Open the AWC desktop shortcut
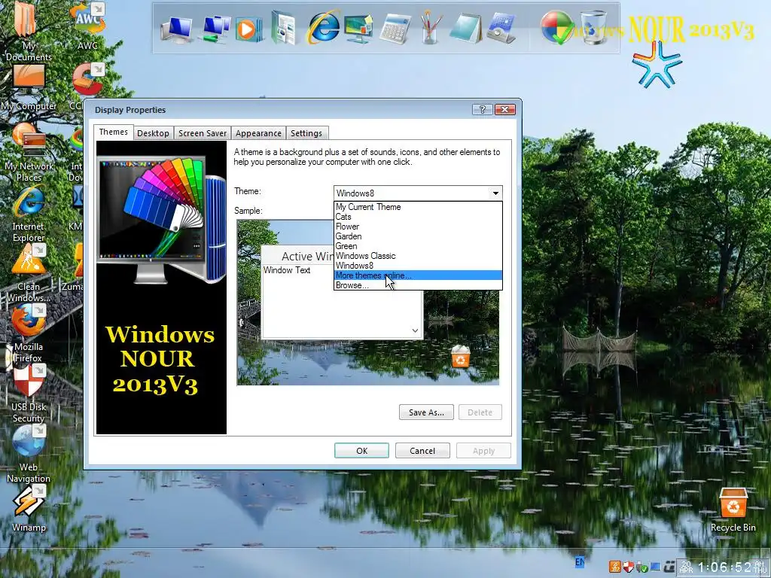Viewport: 771px width, 578px height. click(87, 26)
